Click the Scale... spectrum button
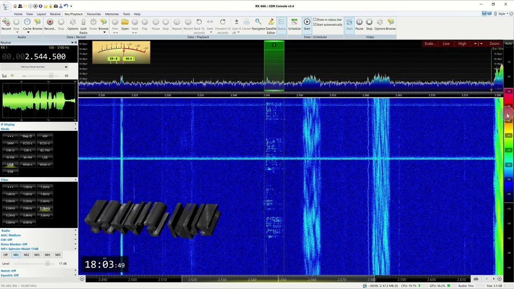 pyautogui.click(x=430, y=43)
